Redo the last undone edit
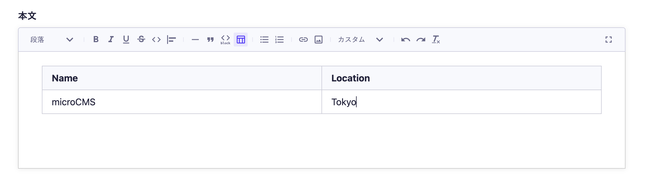This screenshot has height=189, width=647. coord(421,40)
